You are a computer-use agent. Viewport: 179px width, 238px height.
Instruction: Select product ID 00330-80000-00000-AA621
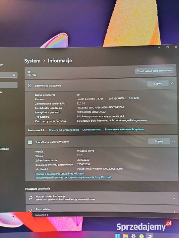pyautogui.click(x=91, y=112)
